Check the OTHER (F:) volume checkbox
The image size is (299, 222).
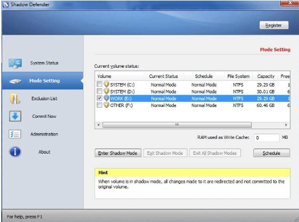pyautogui.click(x=99, y=105)
